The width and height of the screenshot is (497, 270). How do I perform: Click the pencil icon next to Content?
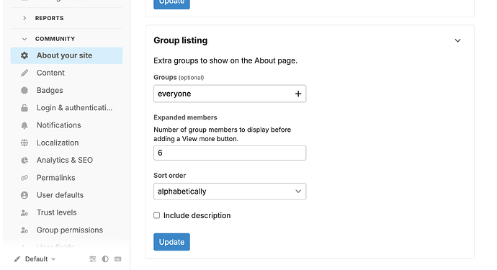point(24,73)
